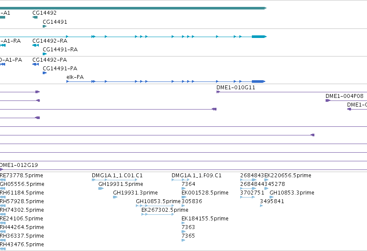367x251 pixels.
Task: Click the RE24106.5prime EST label
Action: (x=22, y=219)
